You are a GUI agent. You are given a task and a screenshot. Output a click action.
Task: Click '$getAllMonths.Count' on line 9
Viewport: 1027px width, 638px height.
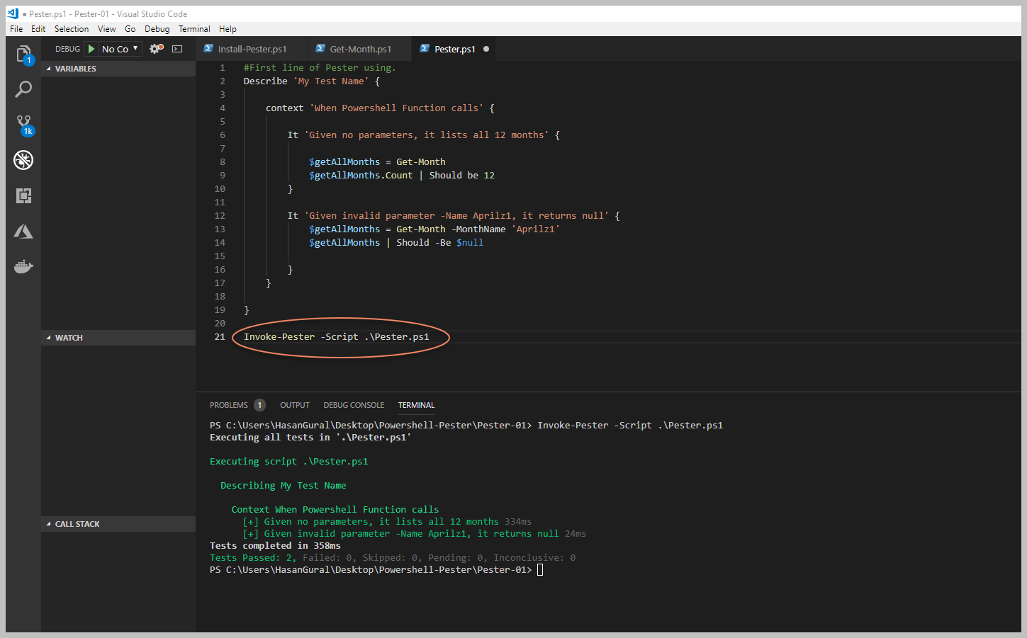point(361,176)
